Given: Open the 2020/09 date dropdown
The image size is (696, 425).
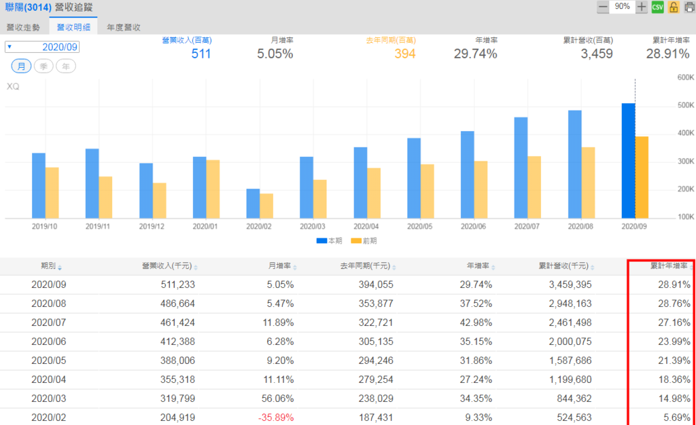Looking at the screenshot, I should click(x=42, y=47).
